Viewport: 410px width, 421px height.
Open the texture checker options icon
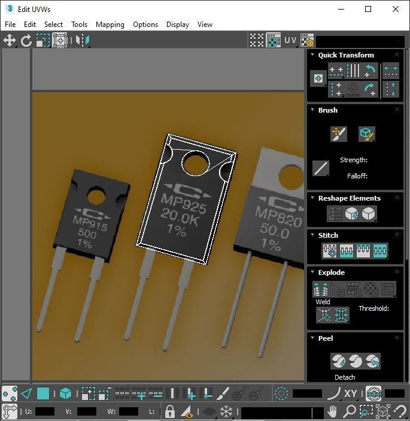tap(307, 41)
